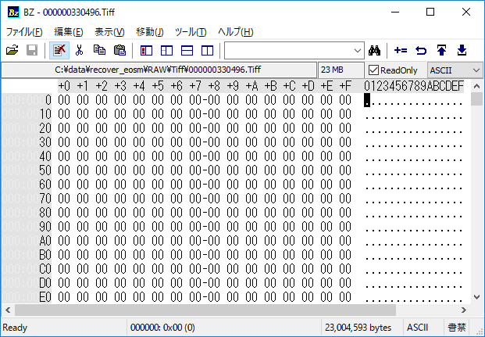Image resolution: width=485 pixels, height=337 pixels.
Task: Close the BZ window
Action: pos(466,12)
